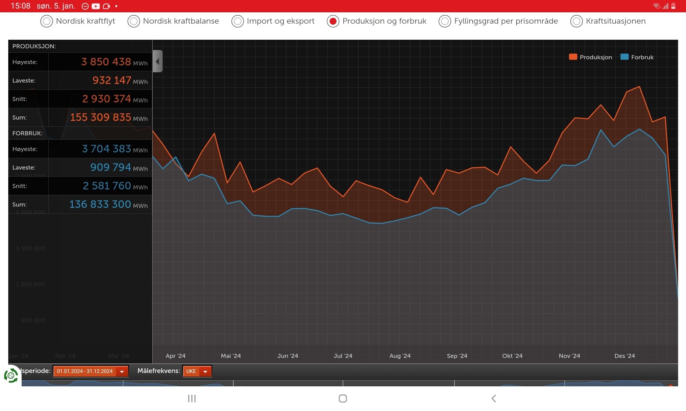Collapse the statistics panel with arrow handle

pyautogui.click(x=157, y=61)
